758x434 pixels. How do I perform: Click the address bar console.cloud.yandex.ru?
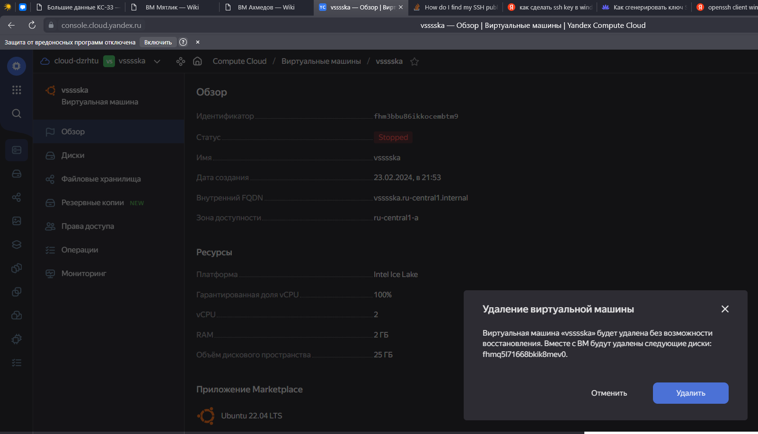(101, 25)
